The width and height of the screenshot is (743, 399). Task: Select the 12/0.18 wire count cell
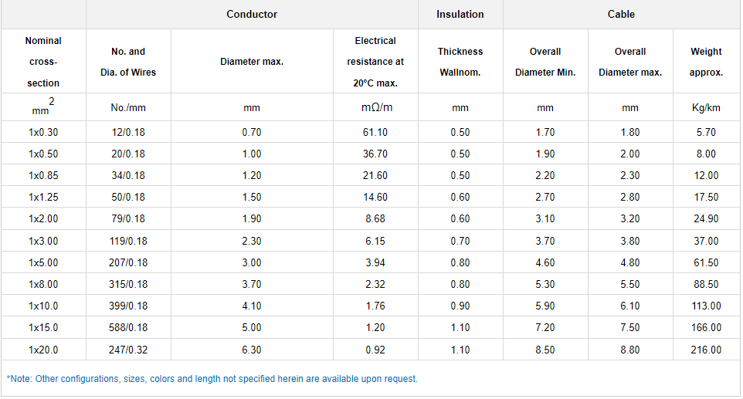pyautogui.click(x=128, y=132)
